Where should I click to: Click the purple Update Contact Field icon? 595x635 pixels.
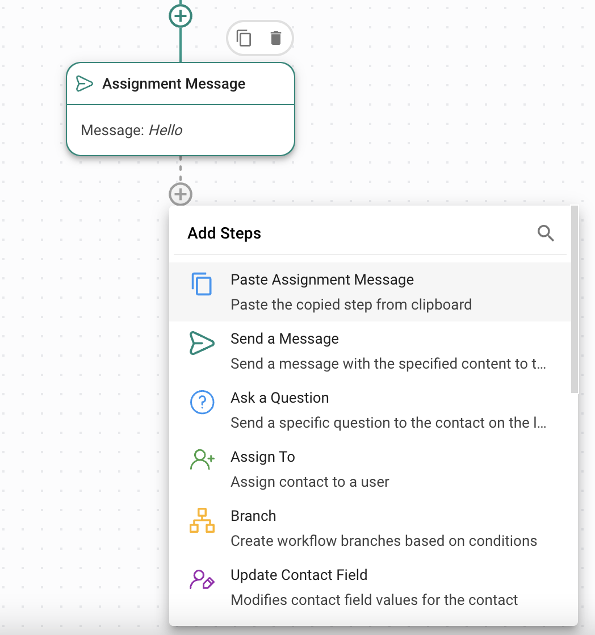pyautogui.click(x=202, y=579)
